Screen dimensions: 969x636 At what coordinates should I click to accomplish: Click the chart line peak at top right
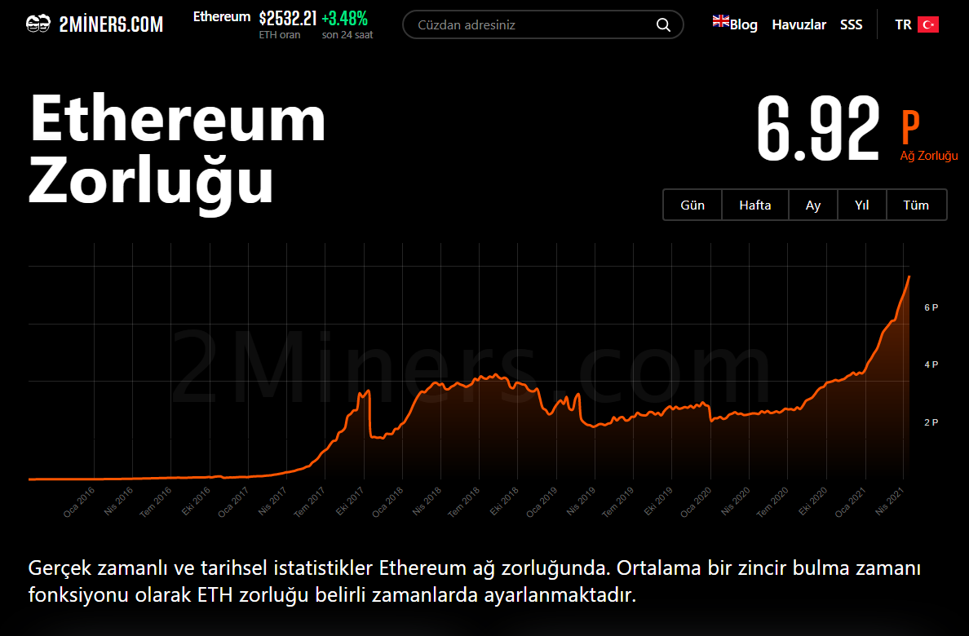pyautogui.click(x=909, y=277)
